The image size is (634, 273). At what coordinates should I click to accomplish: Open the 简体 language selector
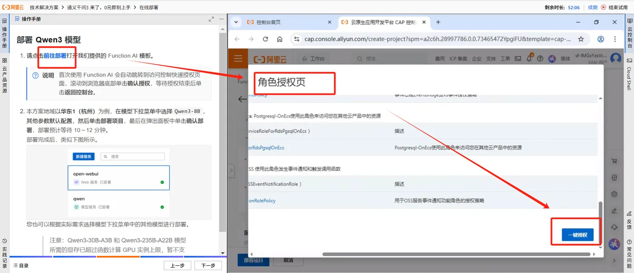coord(565,59)
